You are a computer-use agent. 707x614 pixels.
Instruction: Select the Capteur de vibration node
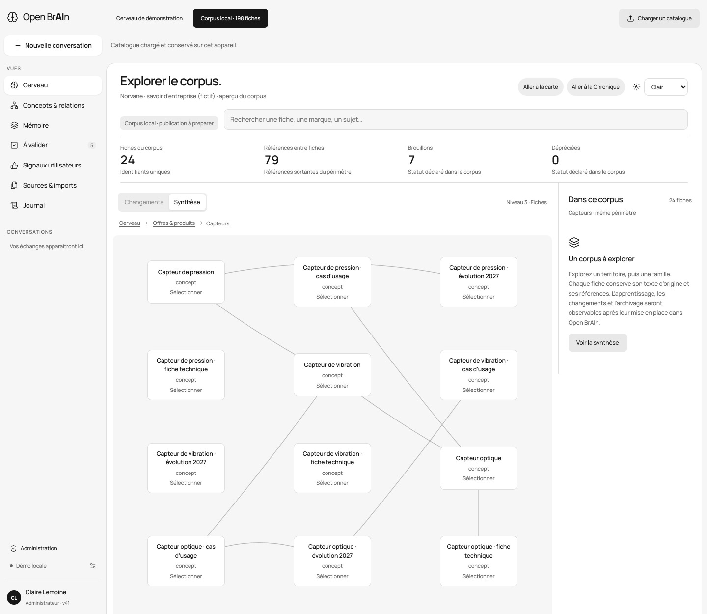[x=332, y=375]
